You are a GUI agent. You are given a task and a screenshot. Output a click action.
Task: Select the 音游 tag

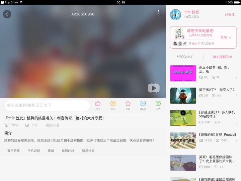[x=51, y=151]
